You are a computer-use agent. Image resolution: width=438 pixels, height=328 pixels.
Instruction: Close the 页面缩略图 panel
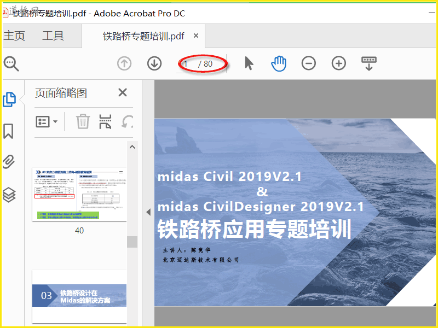point(123,92)
